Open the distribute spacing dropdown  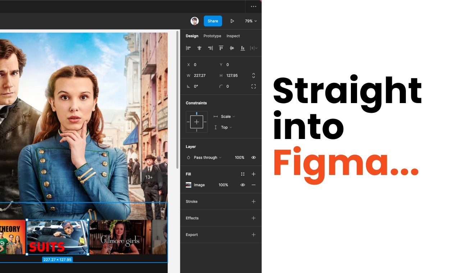254,48
